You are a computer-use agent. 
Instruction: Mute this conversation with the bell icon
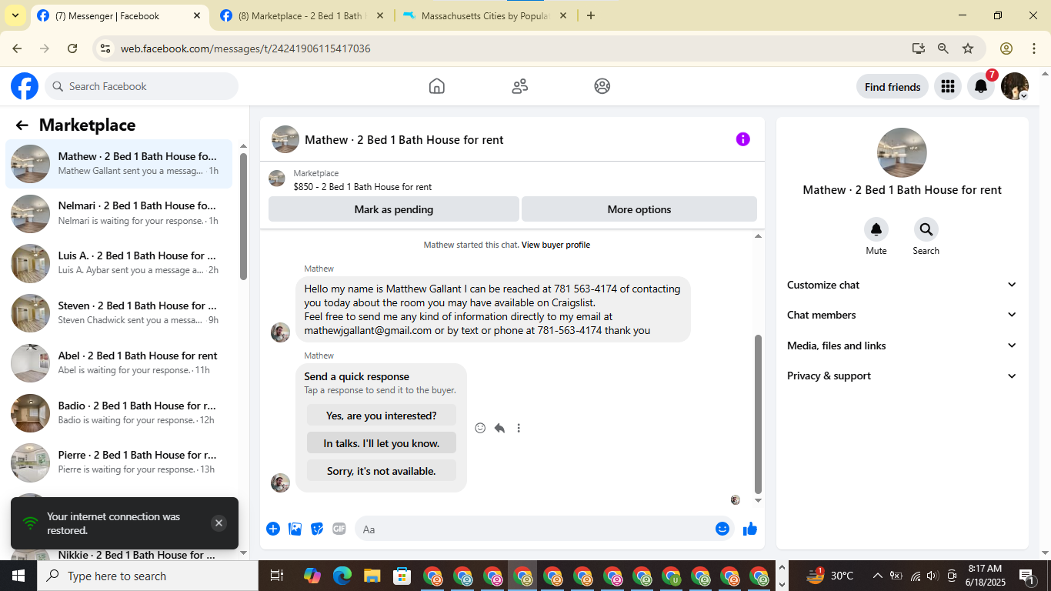point(876,229)
